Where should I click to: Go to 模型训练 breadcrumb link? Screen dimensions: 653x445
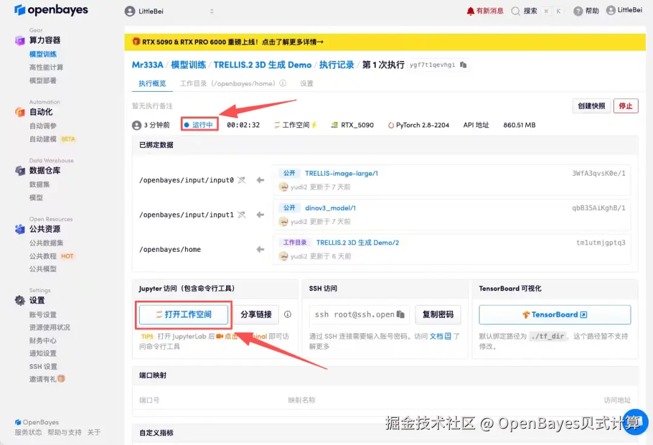[188, 65]
